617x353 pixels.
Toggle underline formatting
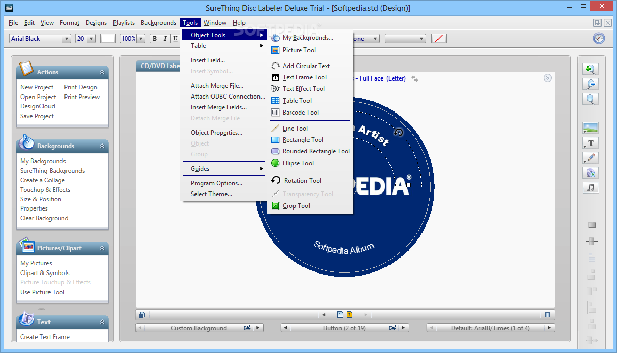pos(175,38)
